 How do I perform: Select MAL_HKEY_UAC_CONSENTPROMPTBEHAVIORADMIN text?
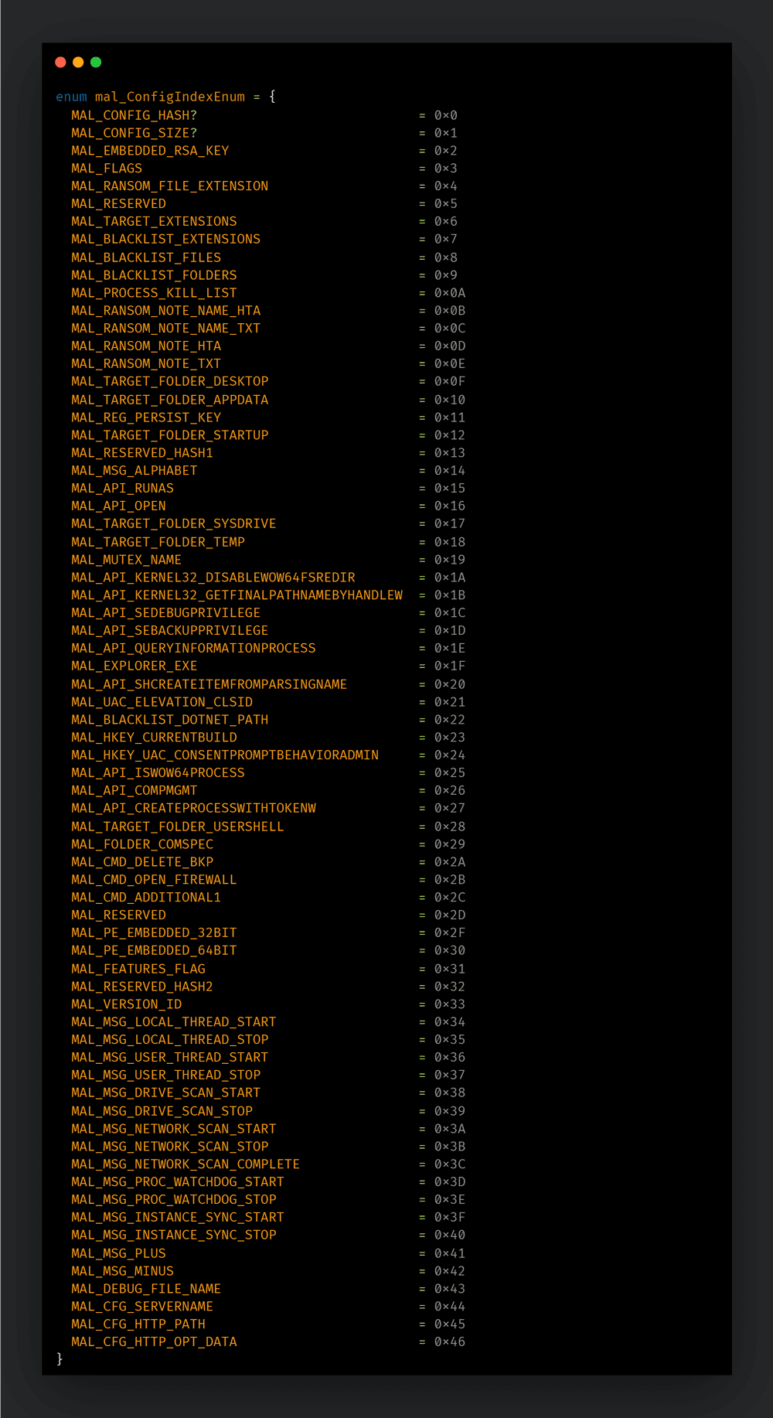click(x=225, y=755)
